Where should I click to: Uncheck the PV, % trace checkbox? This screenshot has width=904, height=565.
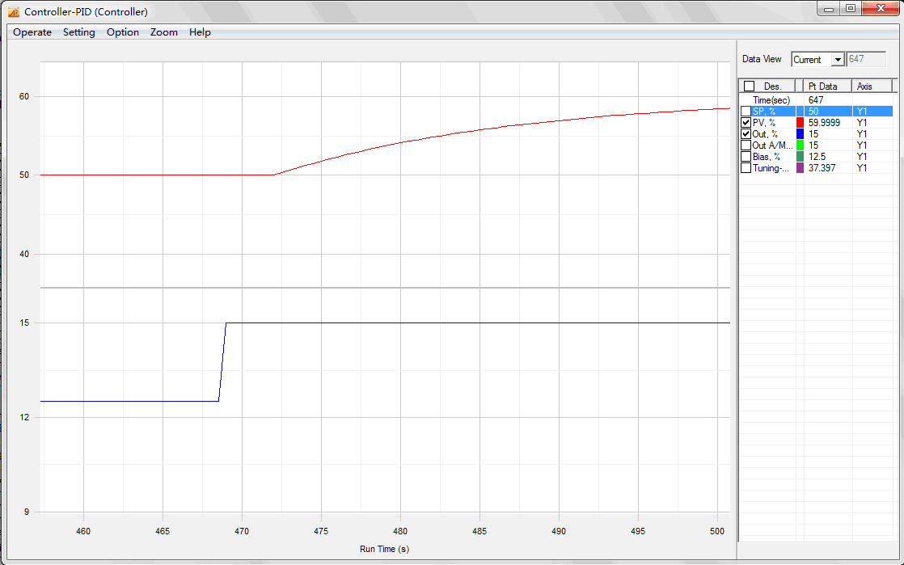(746, 123)
